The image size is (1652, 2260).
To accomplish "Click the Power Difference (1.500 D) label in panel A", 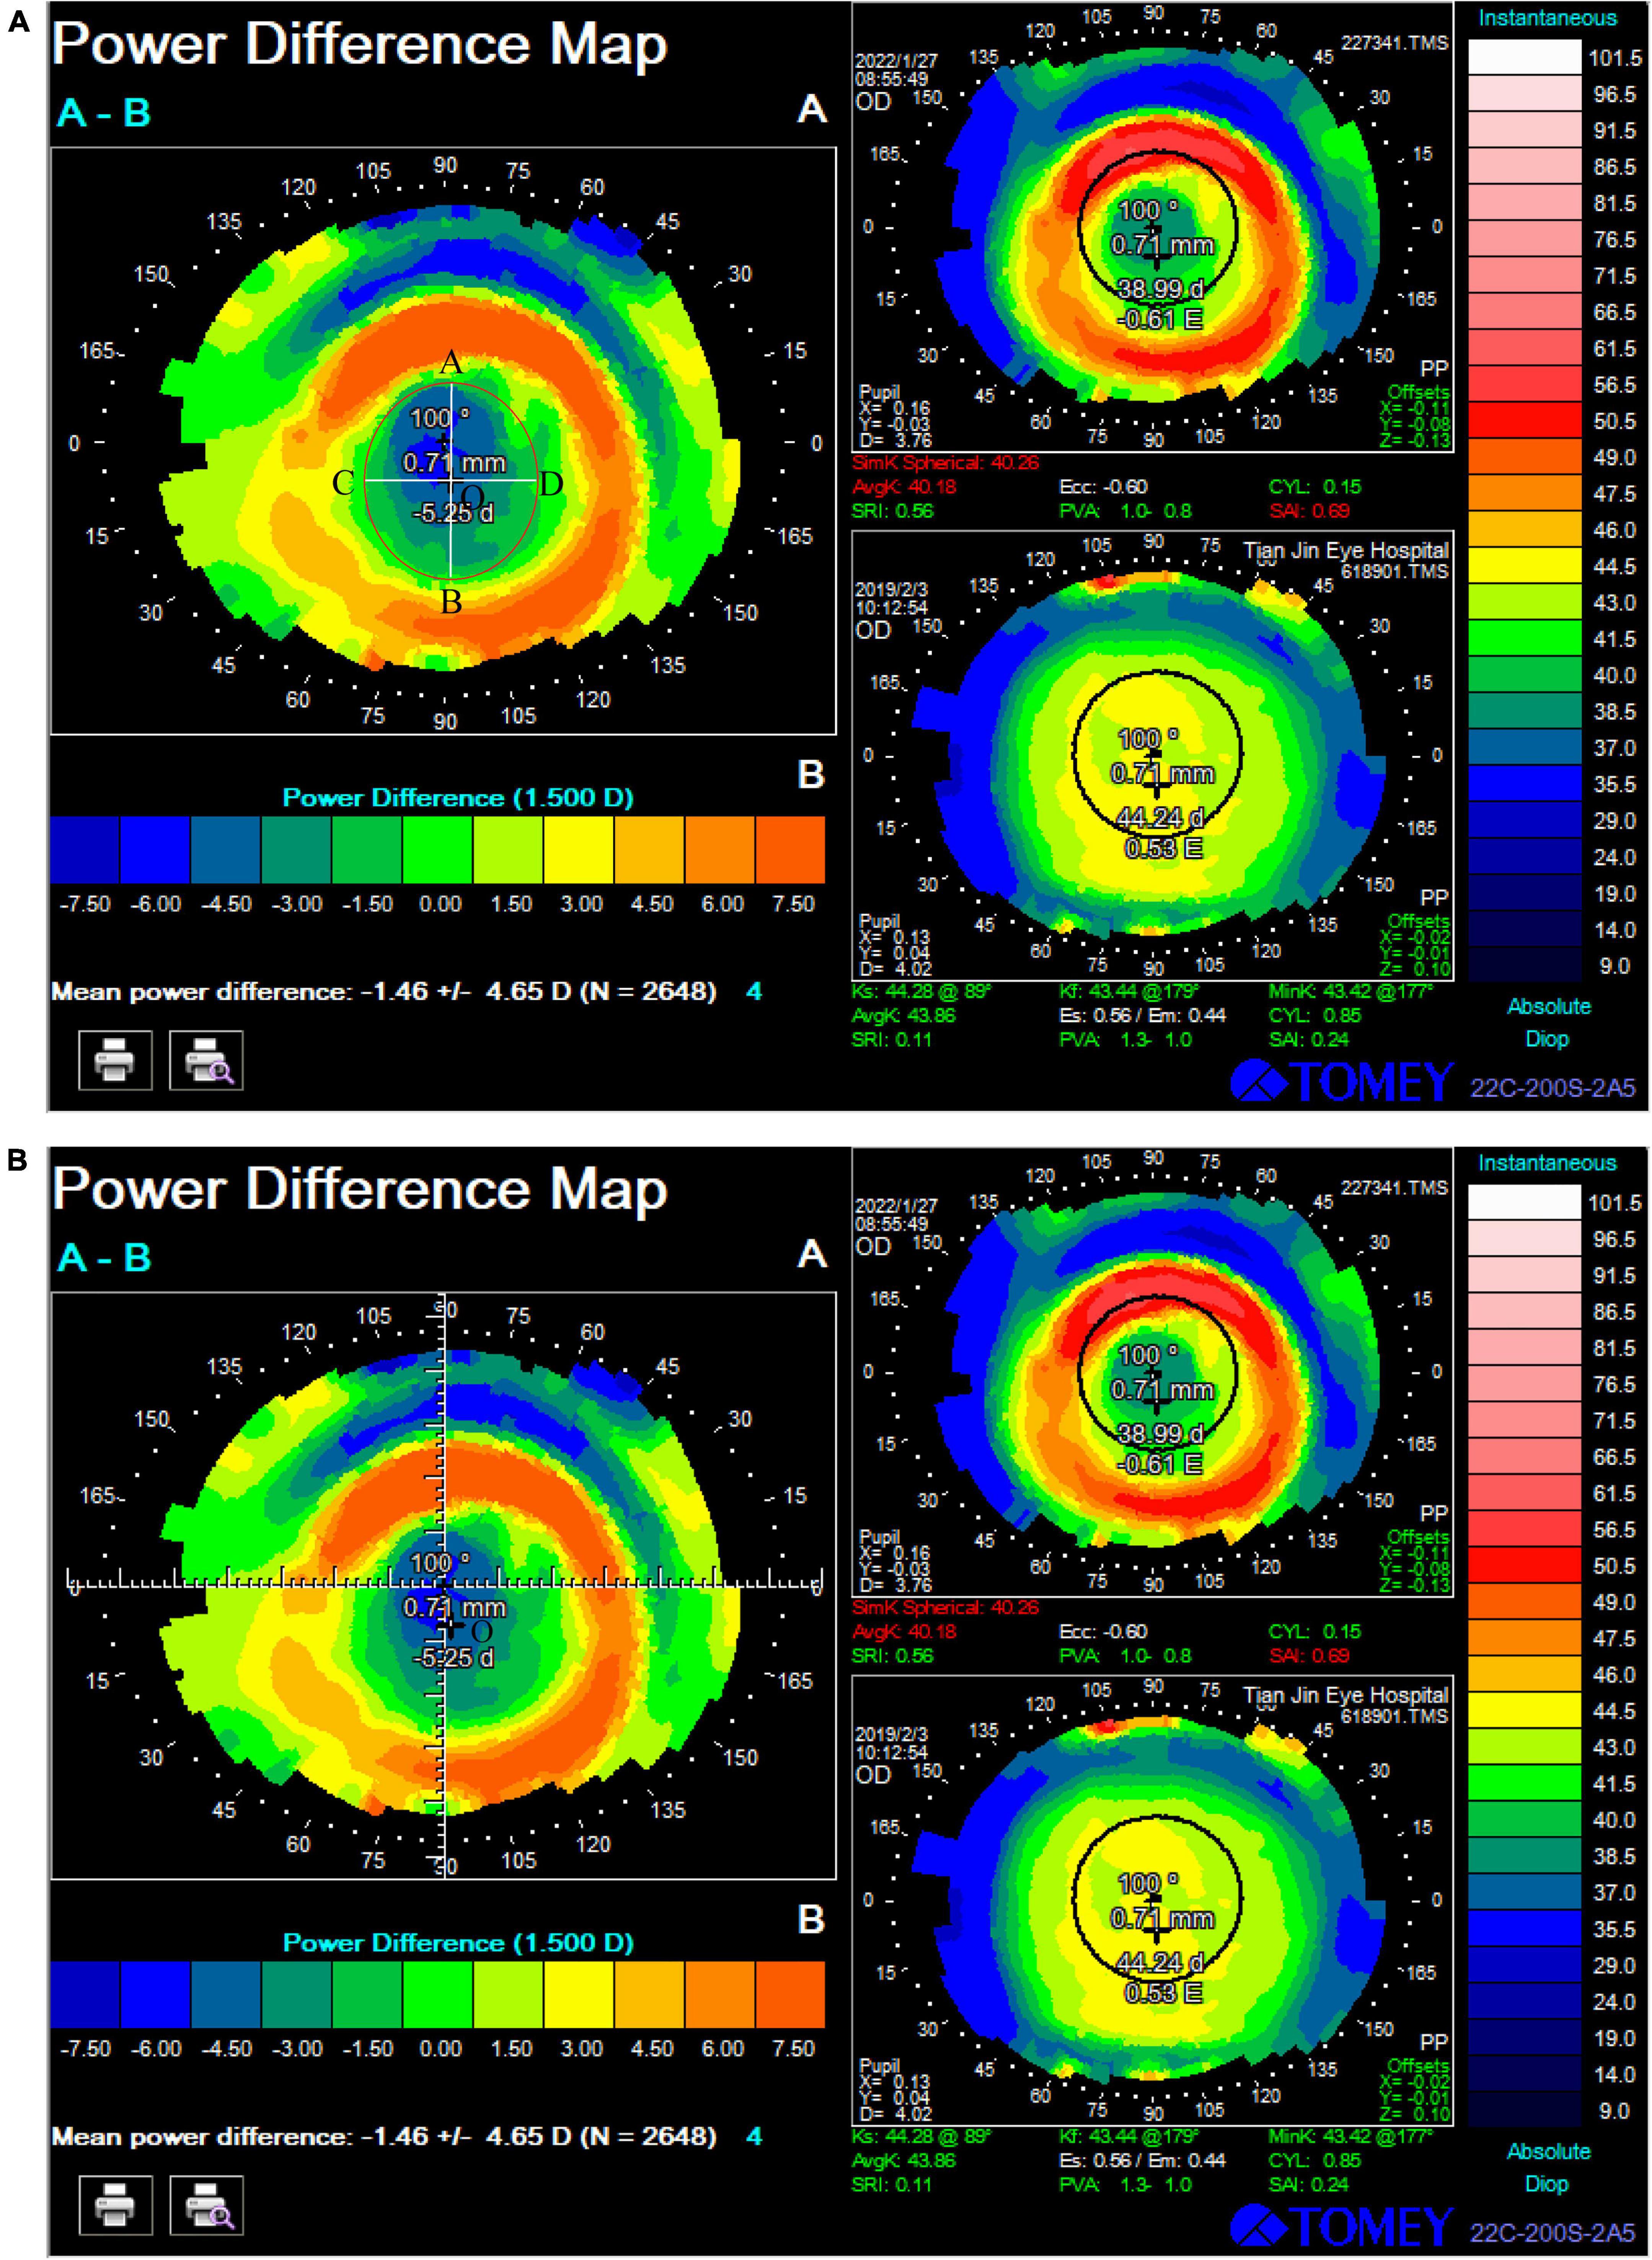I will [458, 797].
